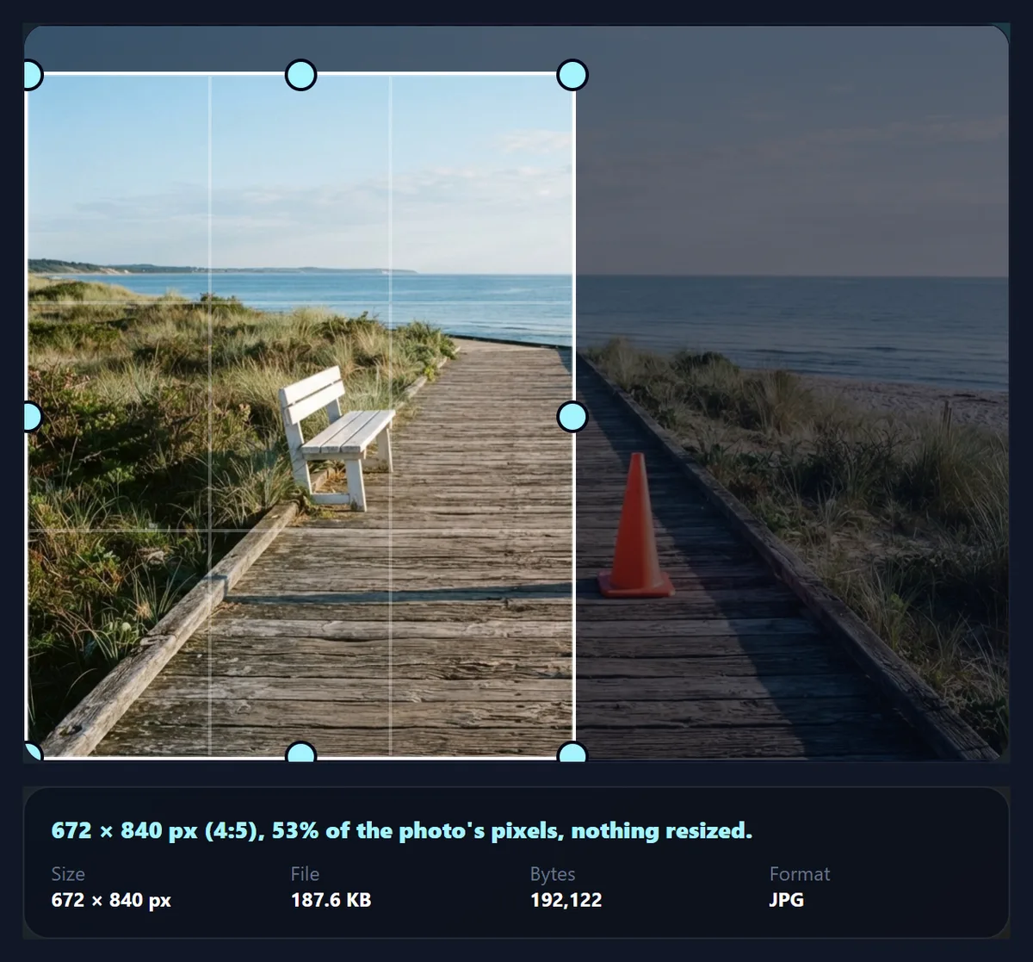The image size is (1033, 962).
Task: Click the 'Size' label
Action: point(68,873)
